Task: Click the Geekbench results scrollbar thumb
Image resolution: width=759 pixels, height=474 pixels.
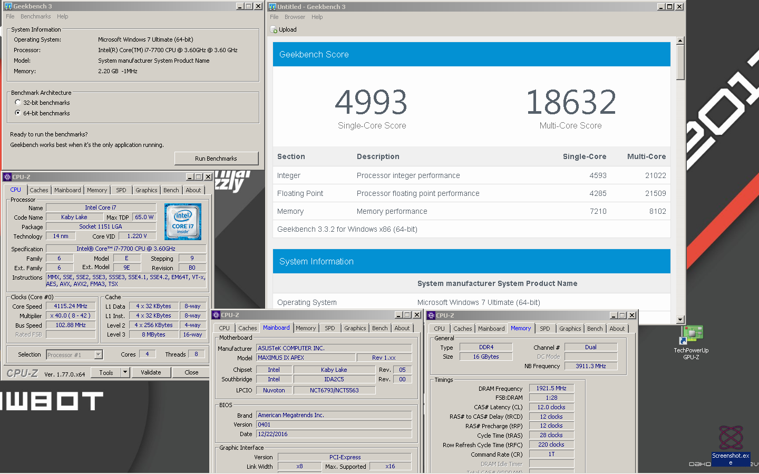Action: click(x=680, y=62)
